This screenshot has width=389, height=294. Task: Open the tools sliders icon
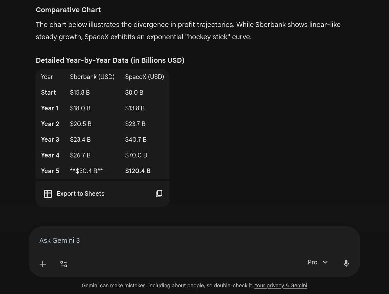pyautogui.click(x=64, y=264)
